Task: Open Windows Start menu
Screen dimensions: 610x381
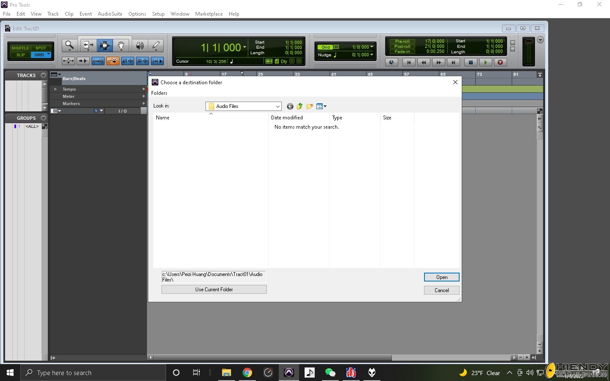Action: (10, 373)
